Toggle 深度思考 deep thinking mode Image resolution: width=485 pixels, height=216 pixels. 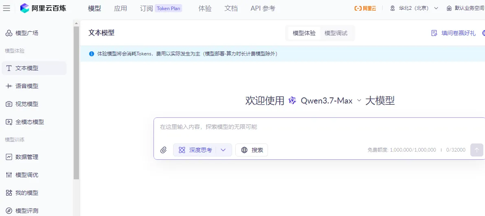(x=195, y=150)
